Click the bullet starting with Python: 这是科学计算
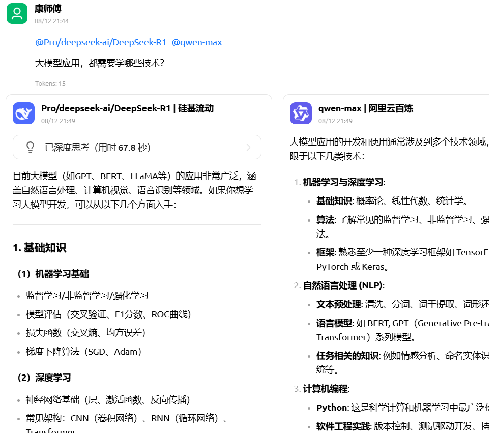497x433 pixels. [402, 408]
